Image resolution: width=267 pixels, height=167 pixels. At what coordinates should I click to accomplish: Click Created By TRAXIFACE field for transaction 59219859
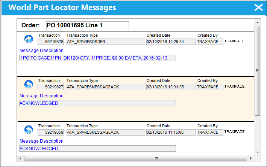coord(210,132)
